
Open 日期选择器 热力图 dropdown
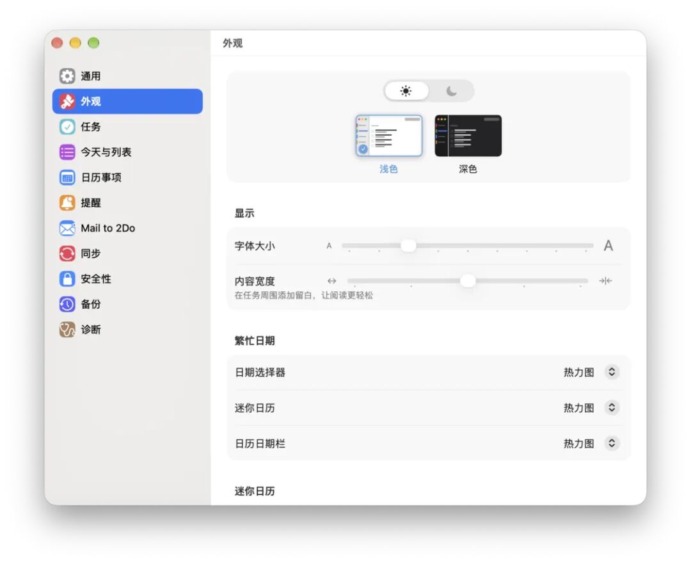pyautogui.click(x=612, y=372)
